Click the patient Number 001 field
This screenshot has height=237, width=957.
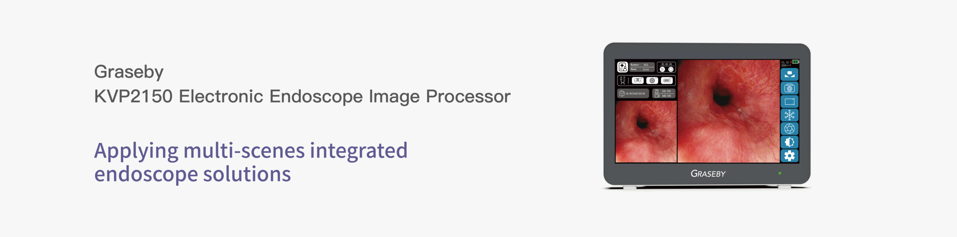click(x=642, y=65)
